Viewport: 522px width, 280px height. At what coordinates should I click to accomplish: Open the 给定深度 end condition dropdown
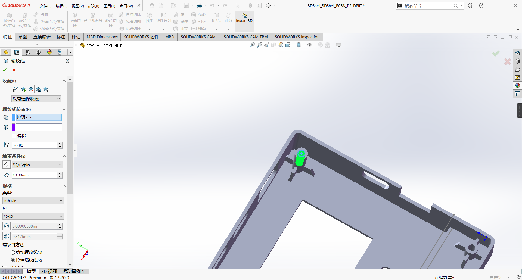37,164
